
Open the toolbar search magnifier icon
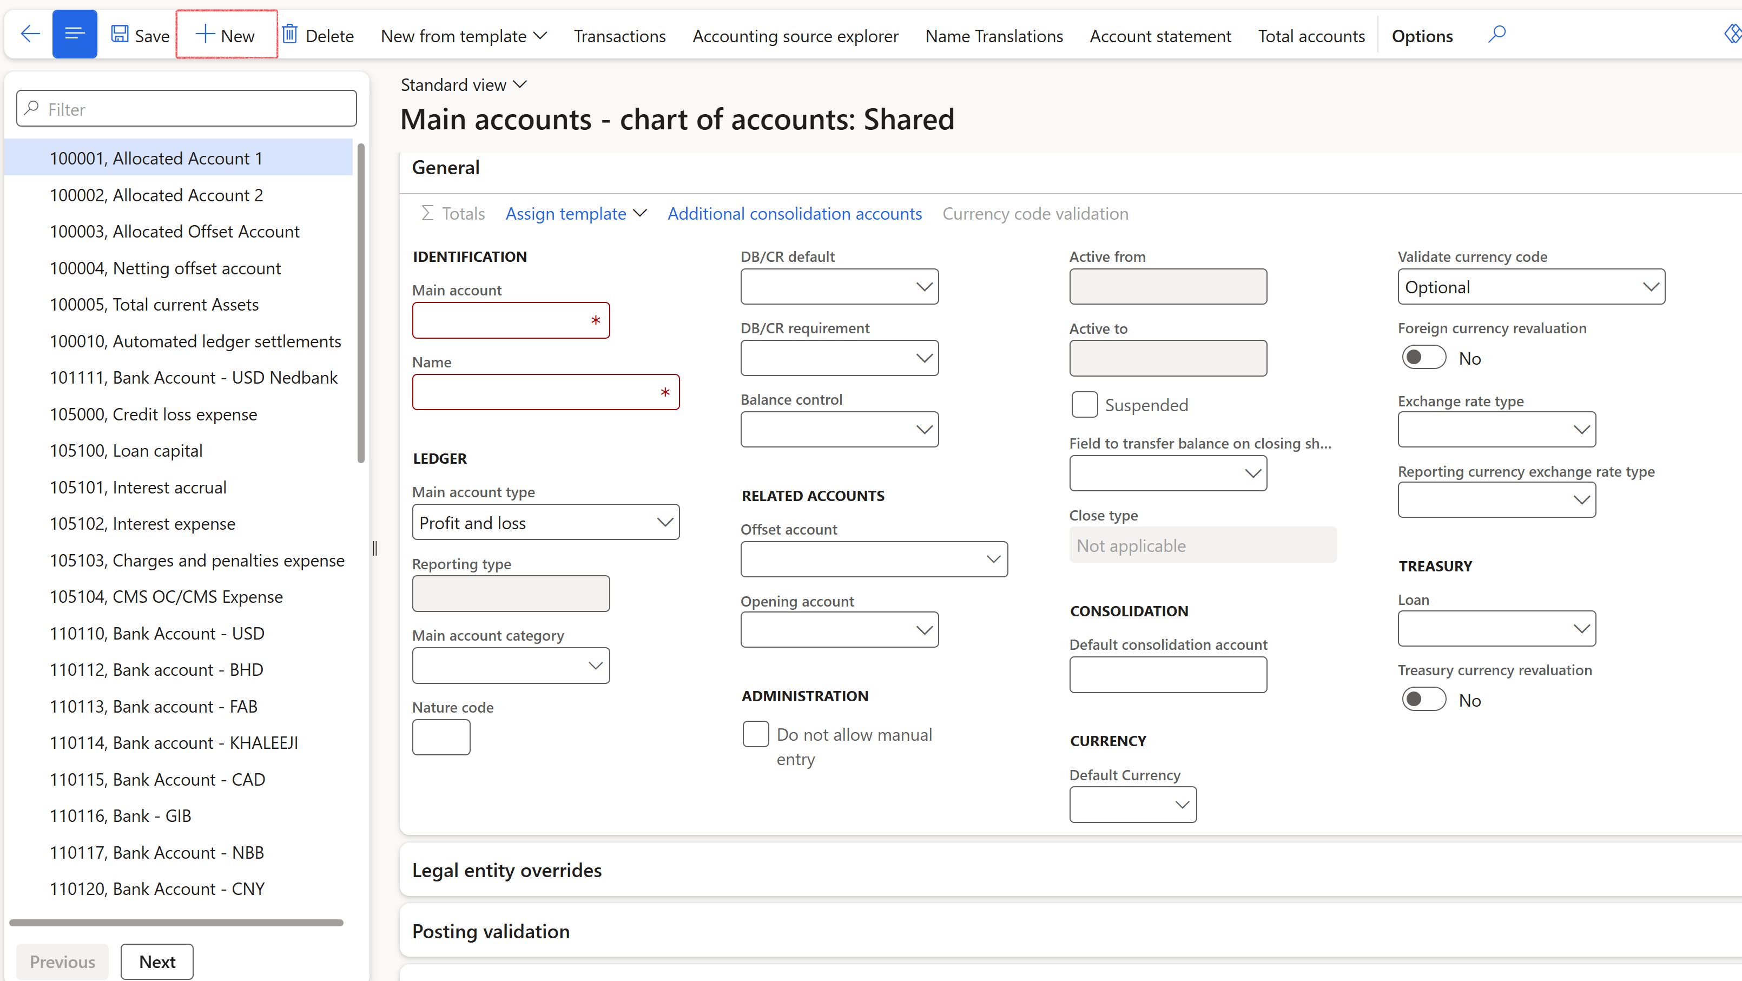(x=1496, y=34)
